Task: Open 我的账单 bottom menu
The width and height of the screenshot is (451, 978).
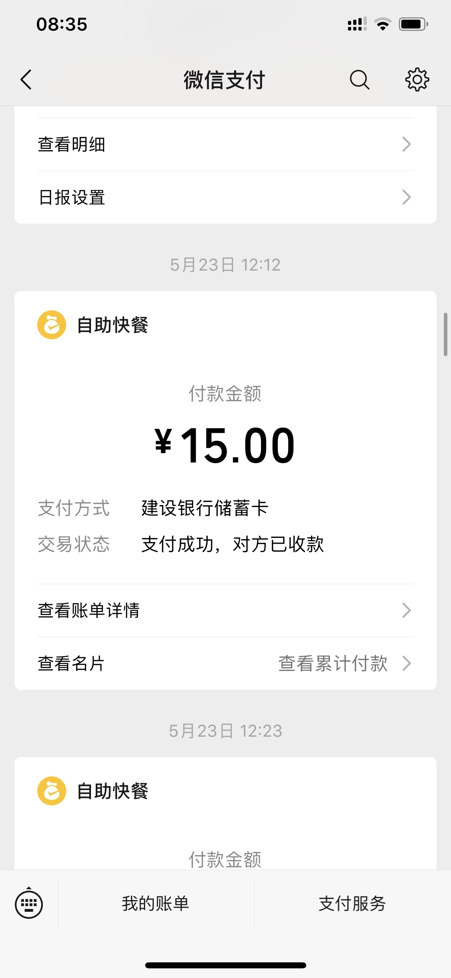Action: [156, 904]
